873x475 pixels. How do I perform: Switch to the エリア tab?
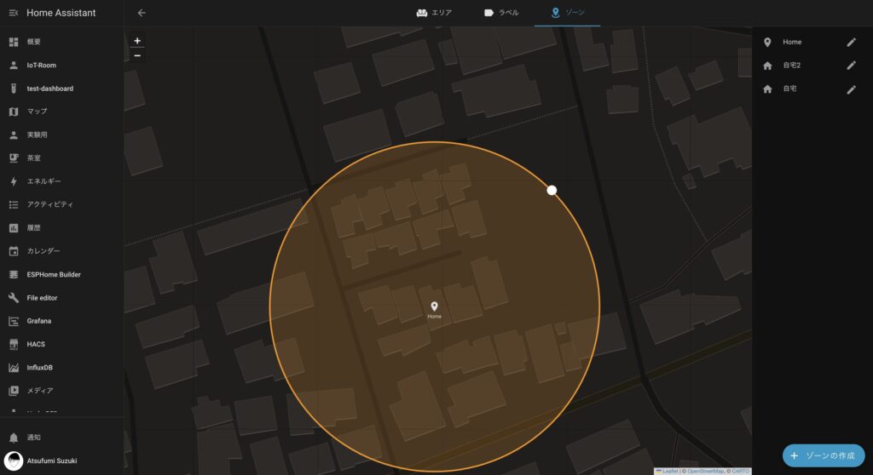coord(434,13)
